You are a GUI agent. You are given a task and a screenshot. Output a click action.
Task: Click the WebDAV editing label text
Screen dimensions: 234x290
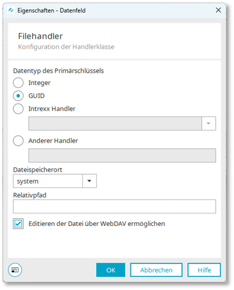(x=97, y=224)
